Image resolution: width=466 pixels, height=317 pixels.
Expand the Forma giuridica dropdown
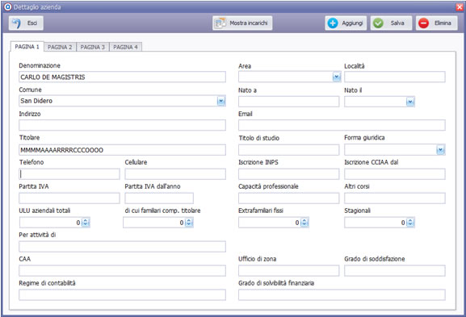(440, 150)
